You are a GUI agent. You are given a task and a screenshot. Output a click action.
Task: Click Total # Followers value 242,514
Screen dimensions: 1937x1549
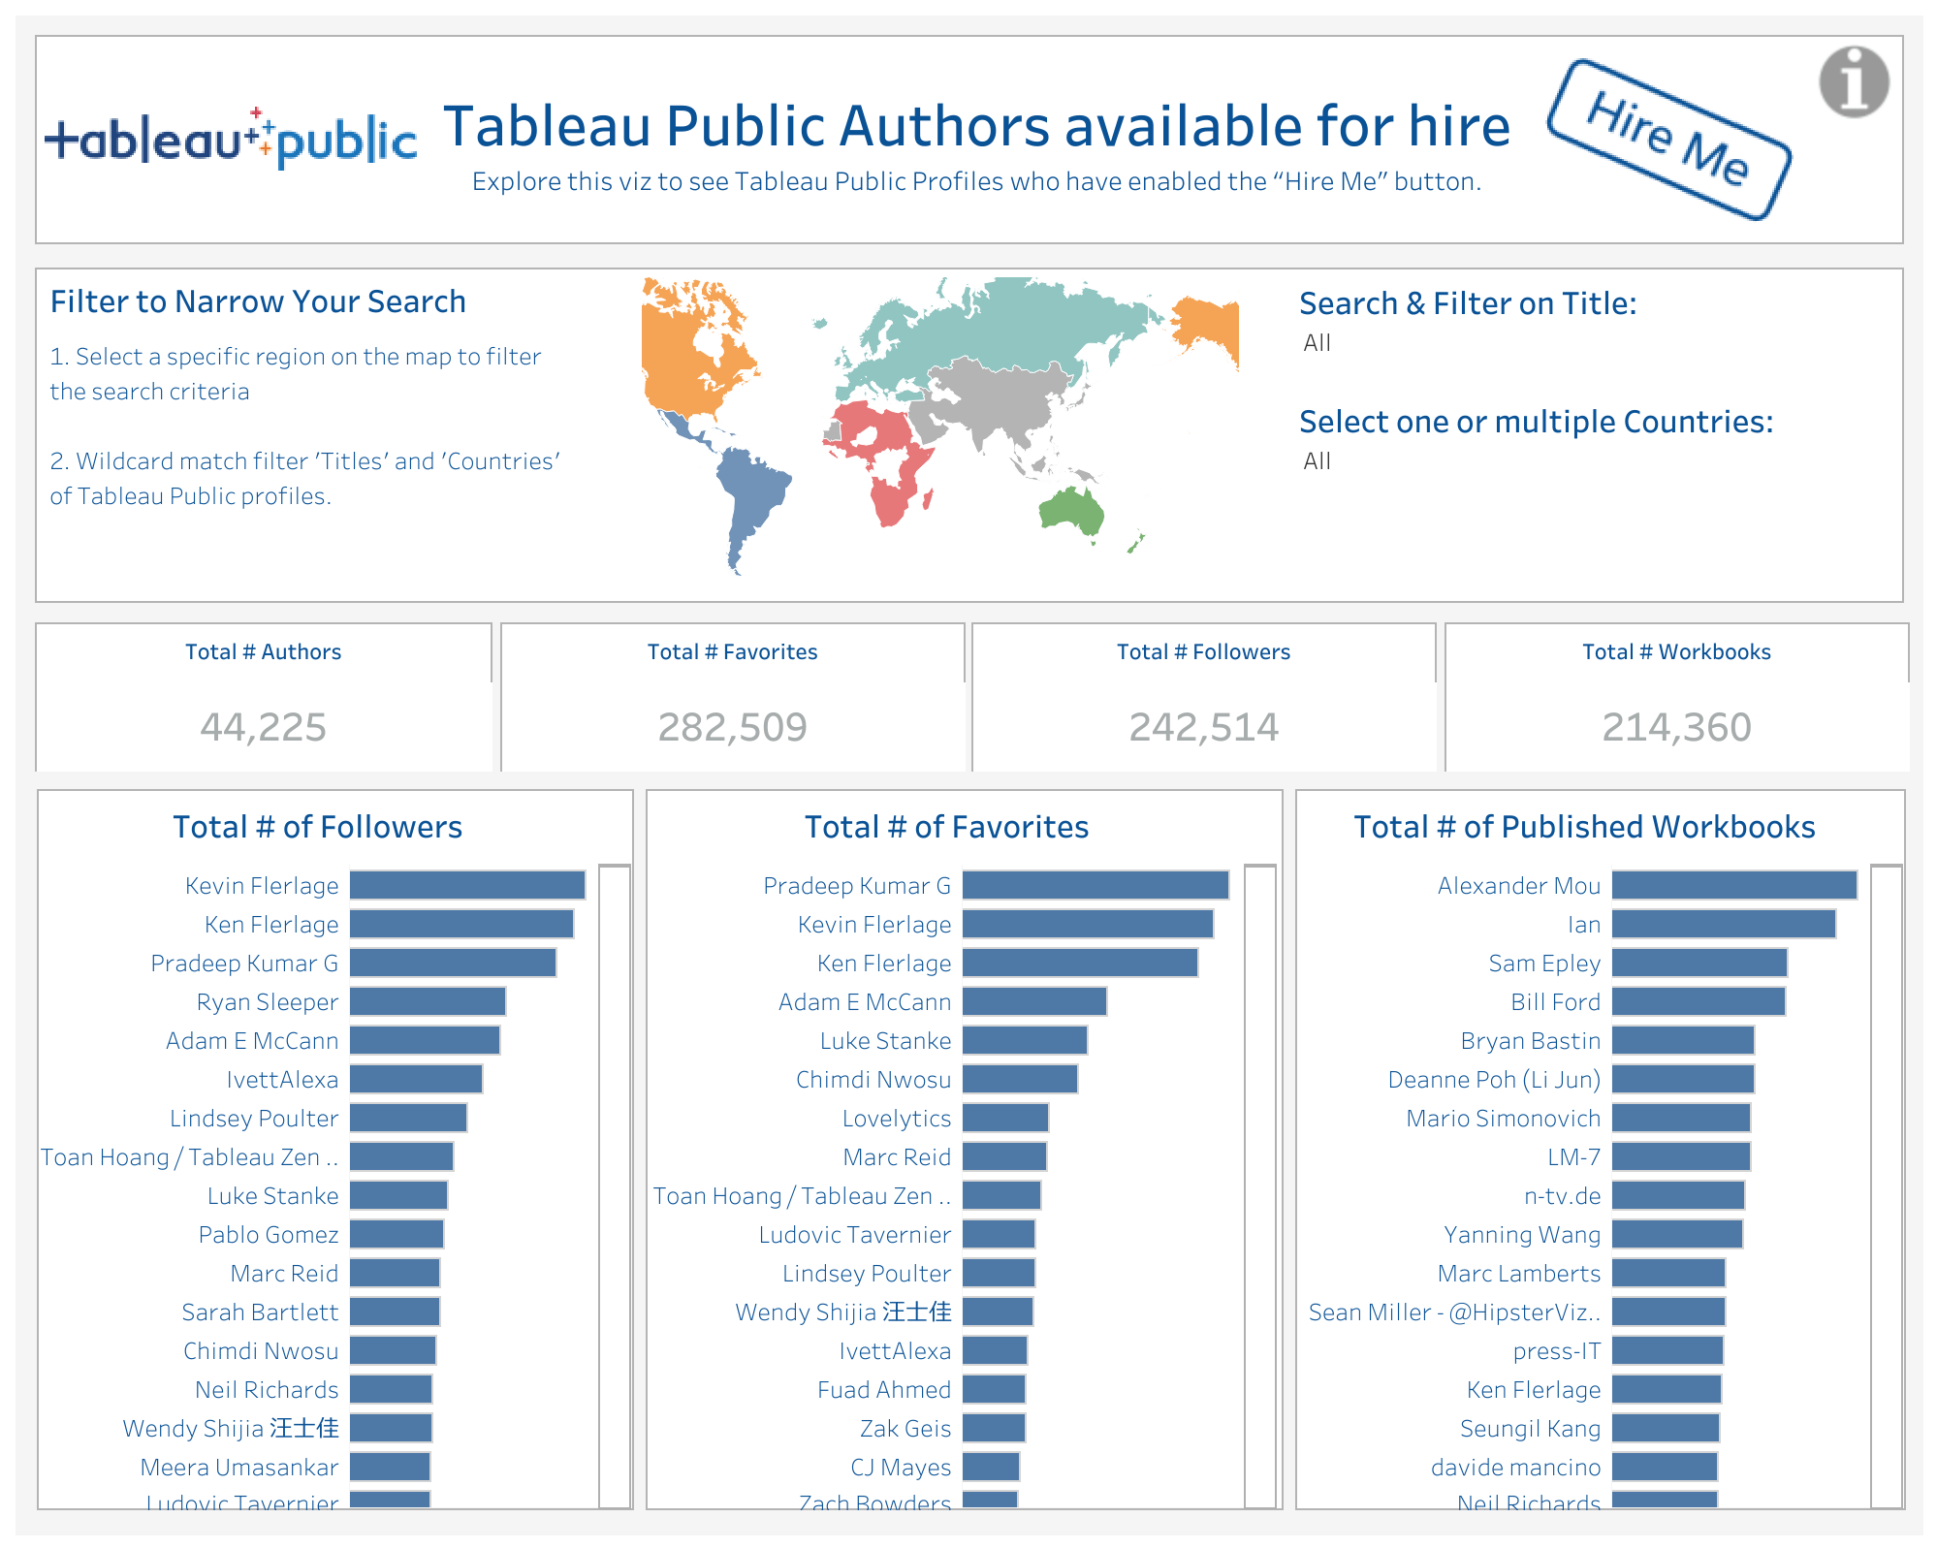[1204, 727]
